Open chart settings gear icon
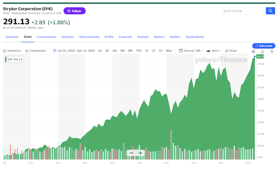The width and height of the screenshot is (279, 169). coord(253,52)
